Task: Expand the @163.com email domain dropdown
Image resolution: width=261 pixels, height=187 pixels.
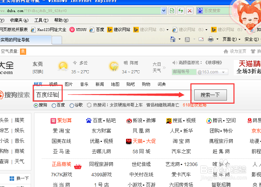Action: [223, 72]
